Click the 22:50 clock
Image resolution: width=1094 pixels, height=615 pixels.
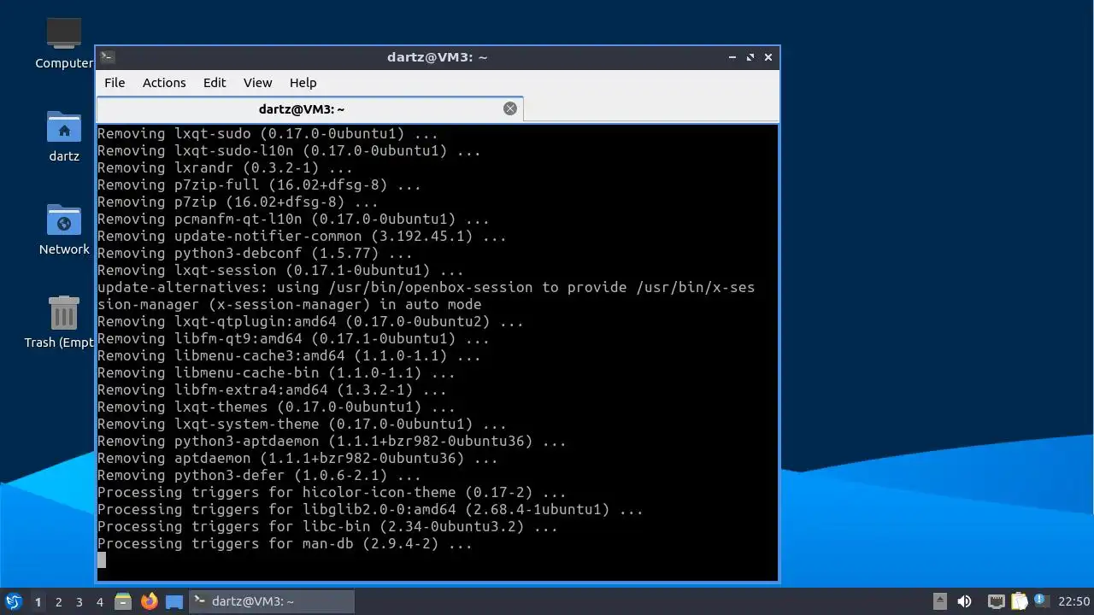pos(1074,601)
